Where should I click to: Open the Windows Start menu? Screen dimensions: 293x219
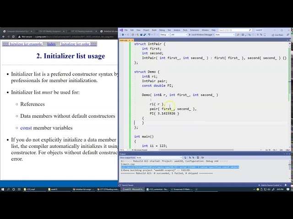click(3, 189)
